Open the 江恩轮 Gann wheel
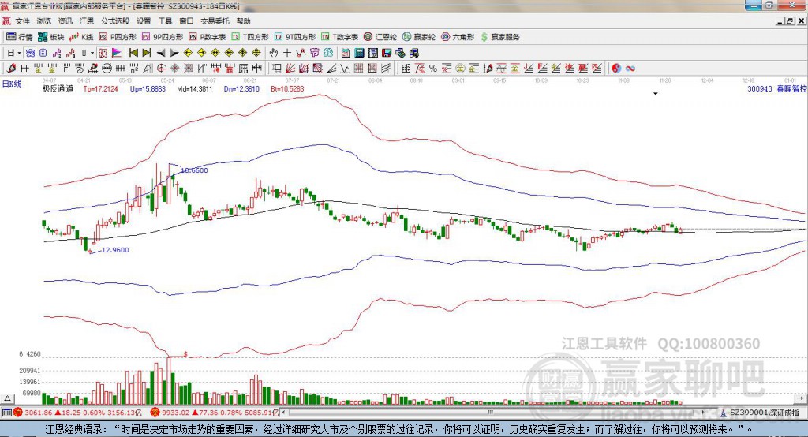The image size is (808, 437). [380, 37]
